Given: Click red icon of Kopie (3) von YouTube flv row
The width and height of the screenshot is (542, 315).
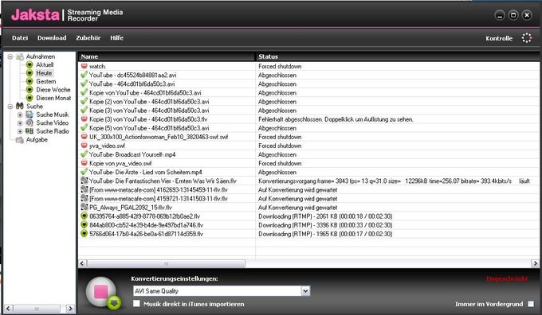Looking at the screenshot, I should click(x=84, y=119).
